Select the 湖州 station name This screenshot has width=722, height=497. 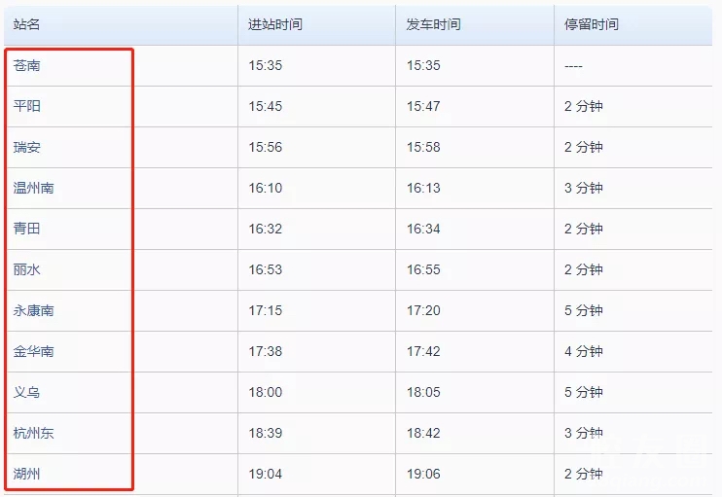pos(27,474)
